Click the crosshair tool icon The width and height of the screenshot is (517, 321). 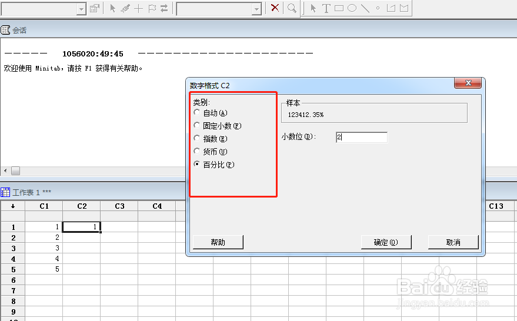[138, 8]
